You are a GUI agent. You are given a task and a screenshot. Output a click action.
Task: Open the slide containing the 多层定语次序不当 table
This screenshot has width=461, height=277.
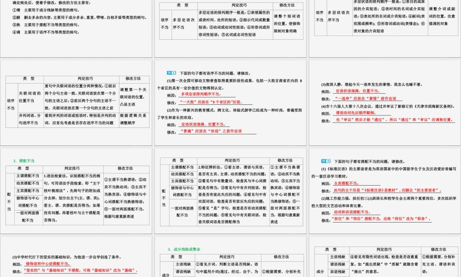pos(230,29)
